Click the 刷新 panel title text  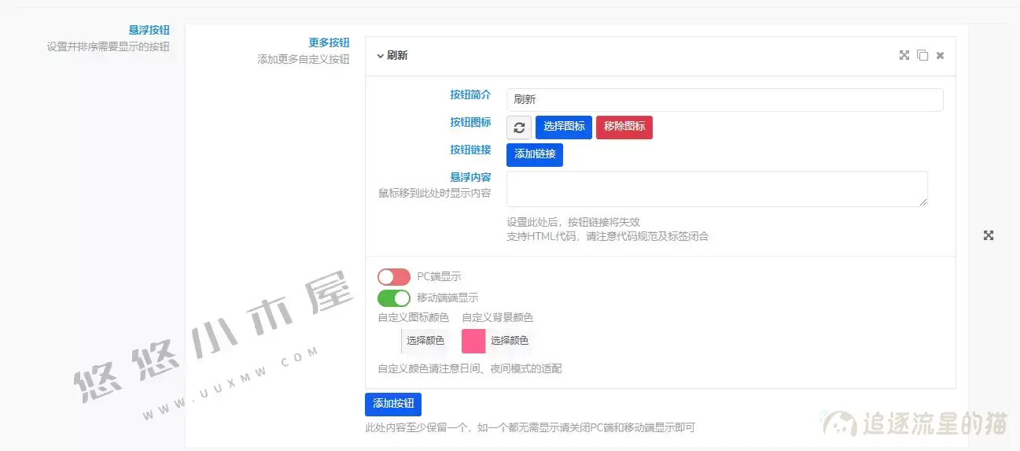[397, 56]
